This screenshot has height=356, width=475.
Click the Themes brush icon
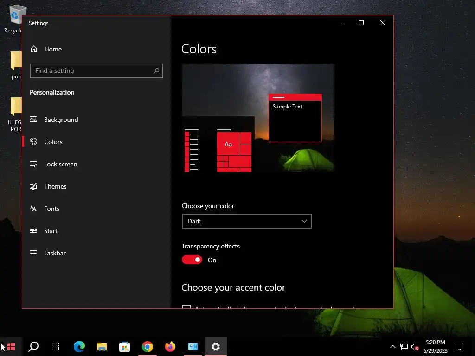coord(33,186)
